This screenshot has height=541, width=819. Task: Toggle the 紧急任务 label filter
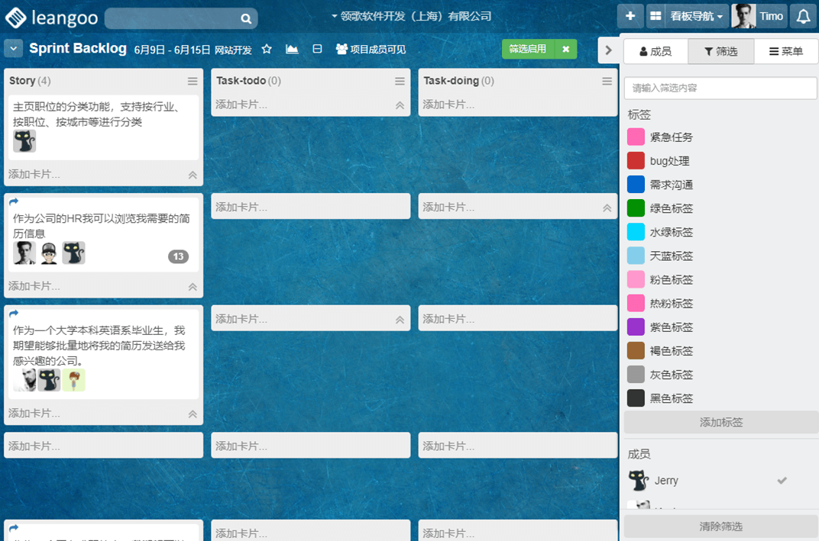671,137
